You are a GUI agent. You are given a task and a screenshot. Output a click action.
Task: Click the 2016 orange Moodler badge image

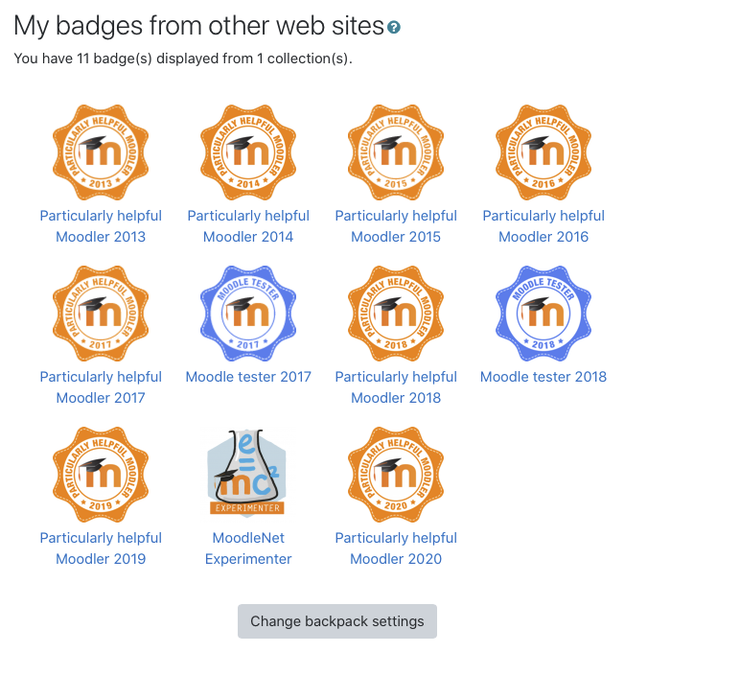coord(543,152)
